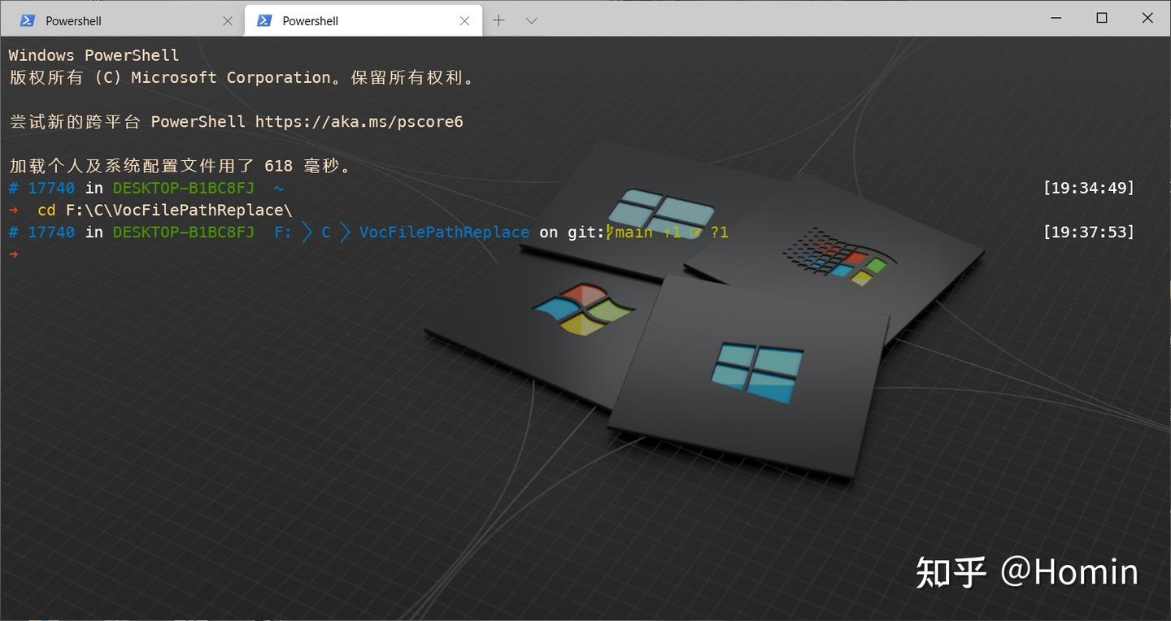Viewport: 1171px width, 621px height.
Task: Click PowerShell icon on the active tab
Action: click(x=264, y=20)
